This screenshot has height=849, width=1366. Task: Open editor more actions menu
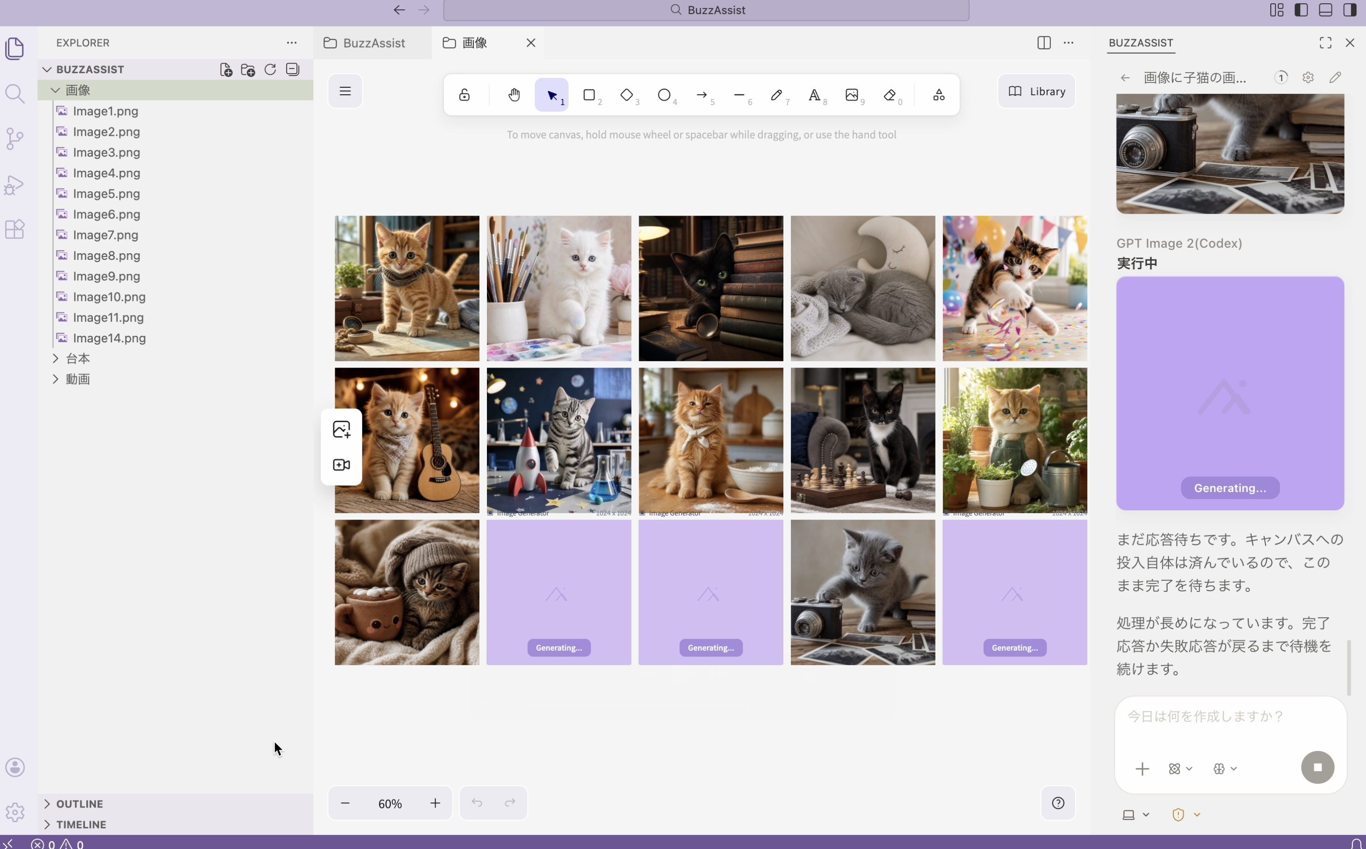(1069, 42)
